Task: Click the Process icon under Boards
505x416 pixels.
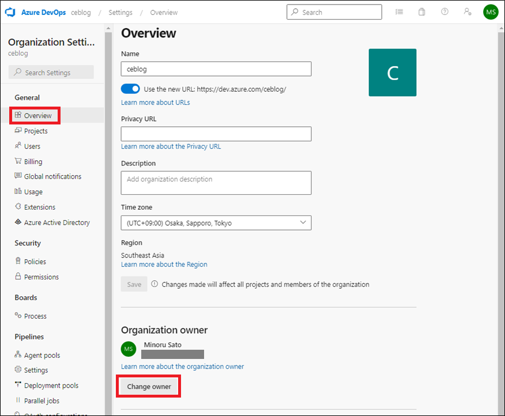Action: pos(18,316)
